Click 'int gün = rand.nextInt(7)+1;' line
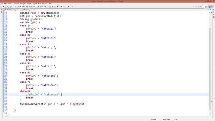 [x=40, y=16]
